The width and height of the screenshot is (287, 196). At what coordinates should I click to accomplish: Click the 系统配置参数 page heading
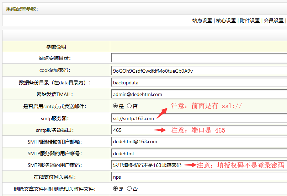coord(22,9)
